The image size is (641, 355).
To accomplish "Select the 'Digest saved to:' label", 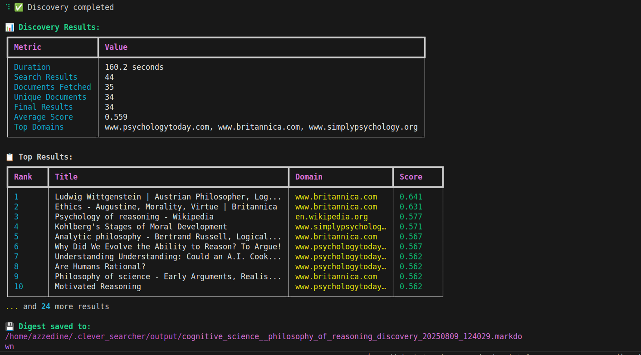I will click(55, 326).
